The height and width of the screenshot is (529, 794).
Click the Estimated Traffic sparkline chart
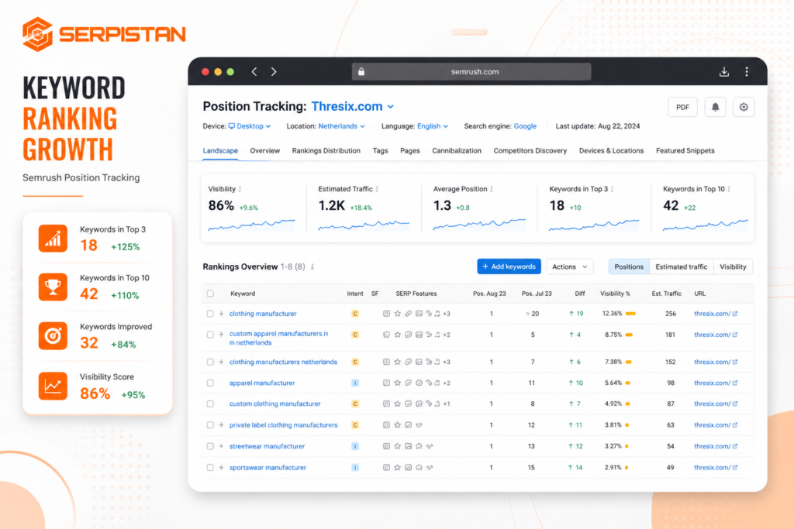364,225
